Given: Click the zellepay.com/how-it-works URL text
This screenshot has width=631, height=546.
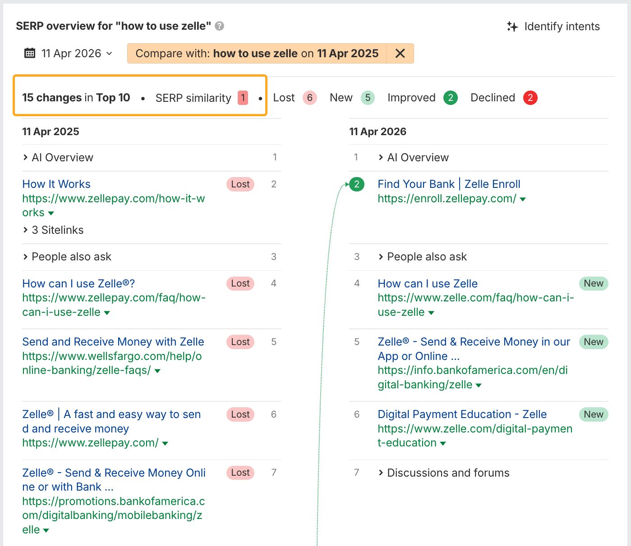Looking at the screenshot, I should [114, 205].
